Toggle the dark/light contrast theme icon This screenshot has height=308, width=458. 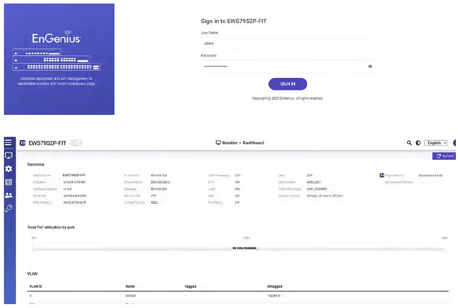coord(418,143)
